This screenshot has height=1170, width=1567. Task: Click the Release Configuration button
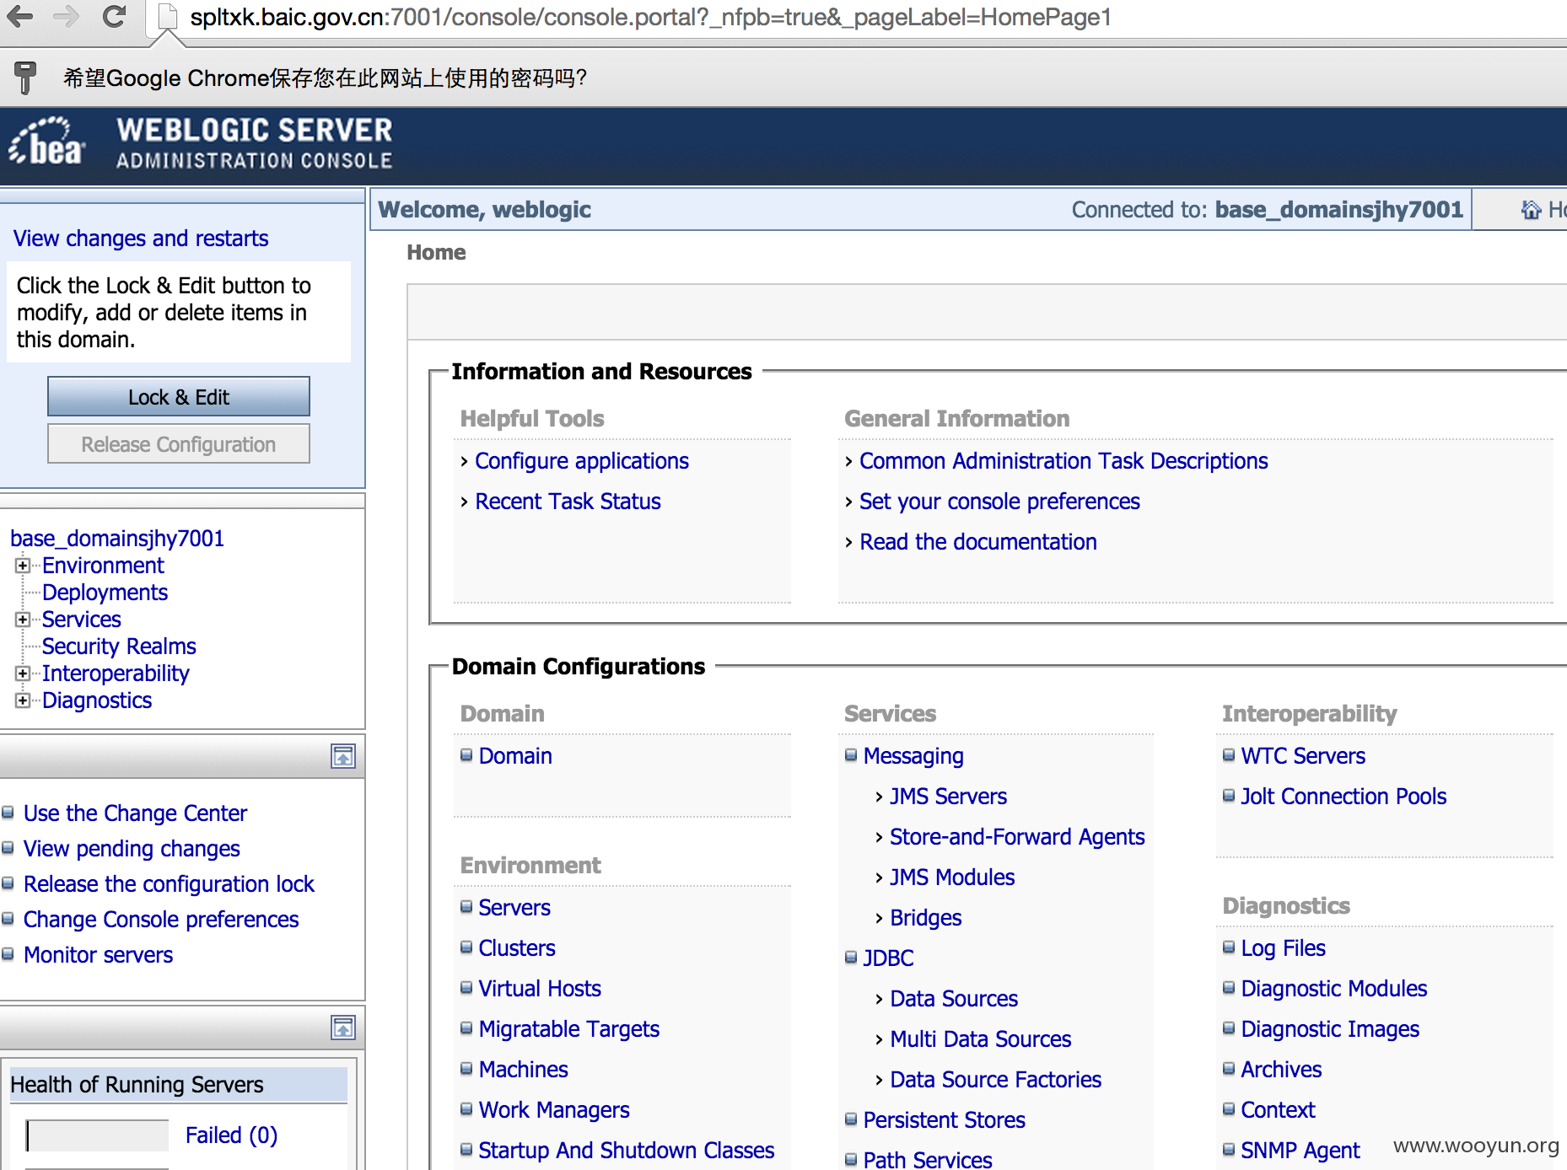pos(179,444)
